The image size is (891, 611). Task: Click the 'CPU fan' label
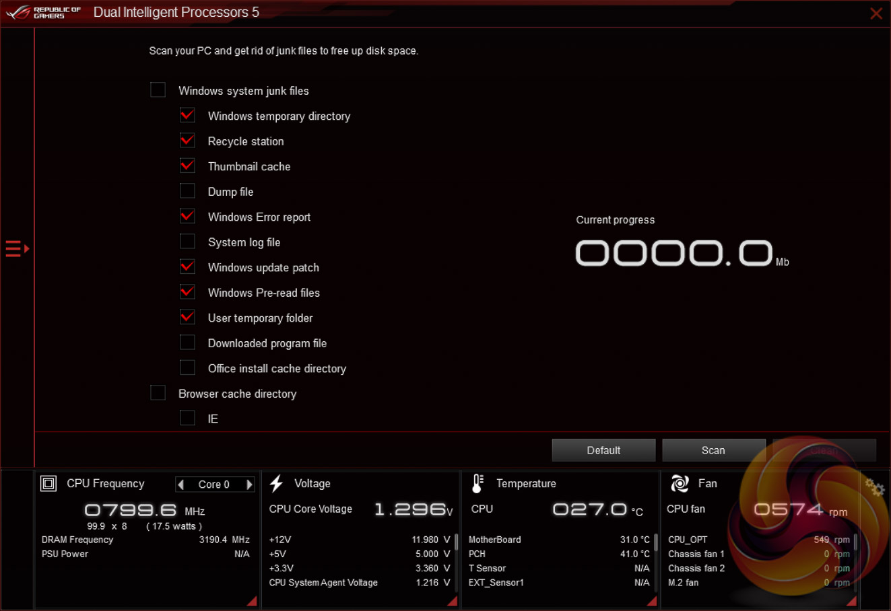[686, 509]
